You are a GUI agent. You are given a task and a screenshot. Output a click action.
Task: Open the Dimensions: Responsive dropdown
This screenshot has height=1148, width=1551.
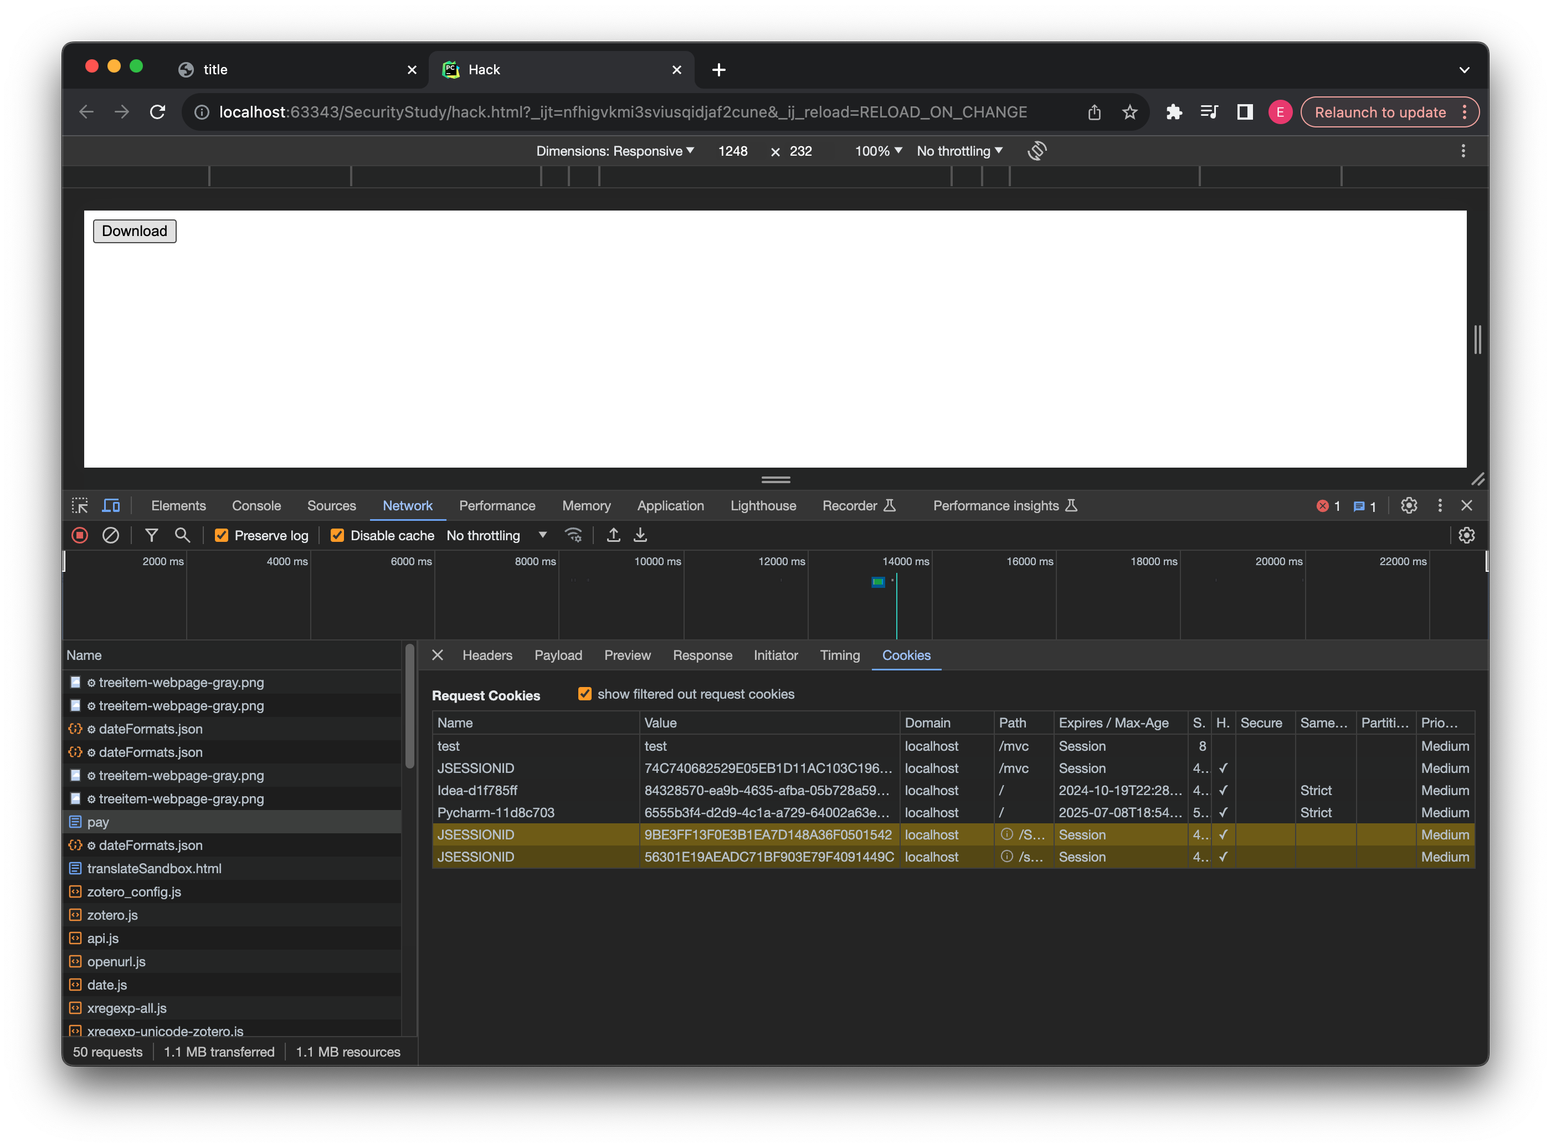click(615, 151)
